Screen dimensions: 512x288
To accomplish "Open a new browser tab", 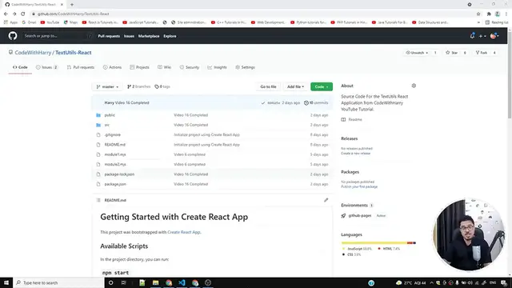I will (x=72, y=5).
